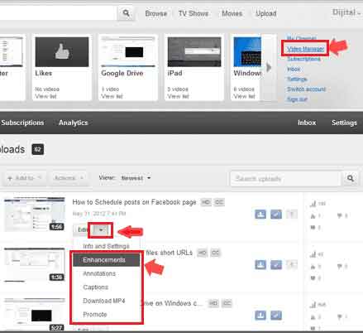Open the Video Manager link
This screenshot has height=333, width=363.
305,49
